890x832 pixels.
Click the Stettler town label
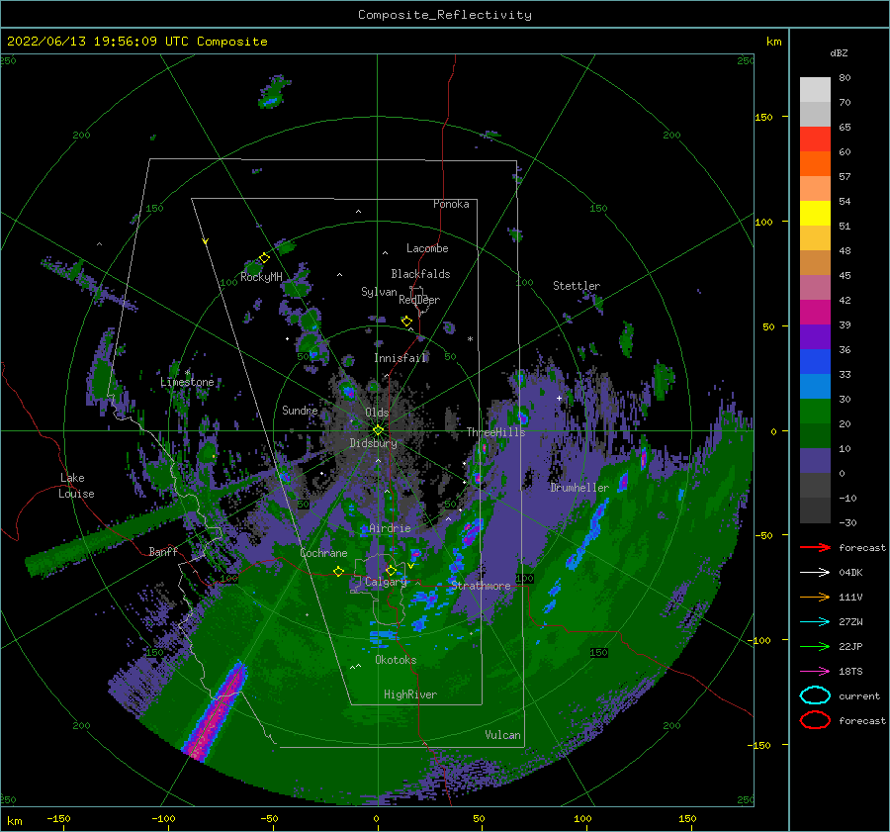click(x=577, y=286)
